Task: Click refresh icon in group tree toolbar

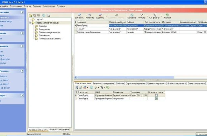Action: [x=44, y=15]
